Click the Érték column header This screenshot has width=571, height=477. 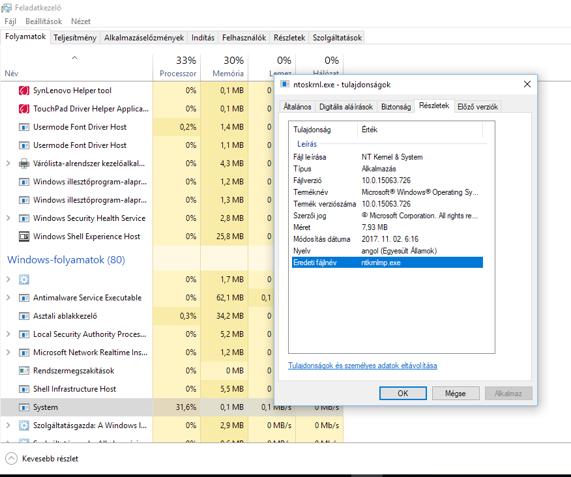coord(420,130)
